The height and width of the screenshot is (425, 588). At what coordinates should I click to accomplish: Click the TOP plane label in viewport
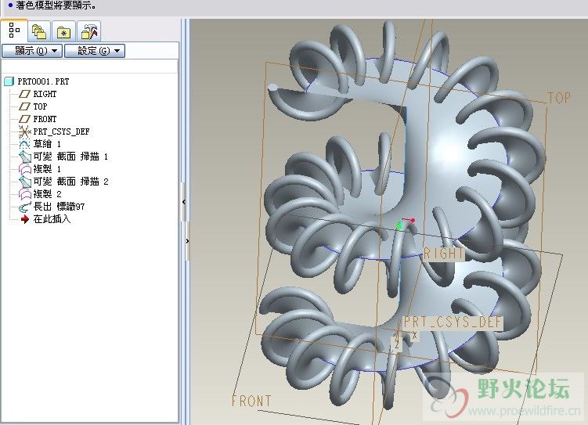point(559,98)
